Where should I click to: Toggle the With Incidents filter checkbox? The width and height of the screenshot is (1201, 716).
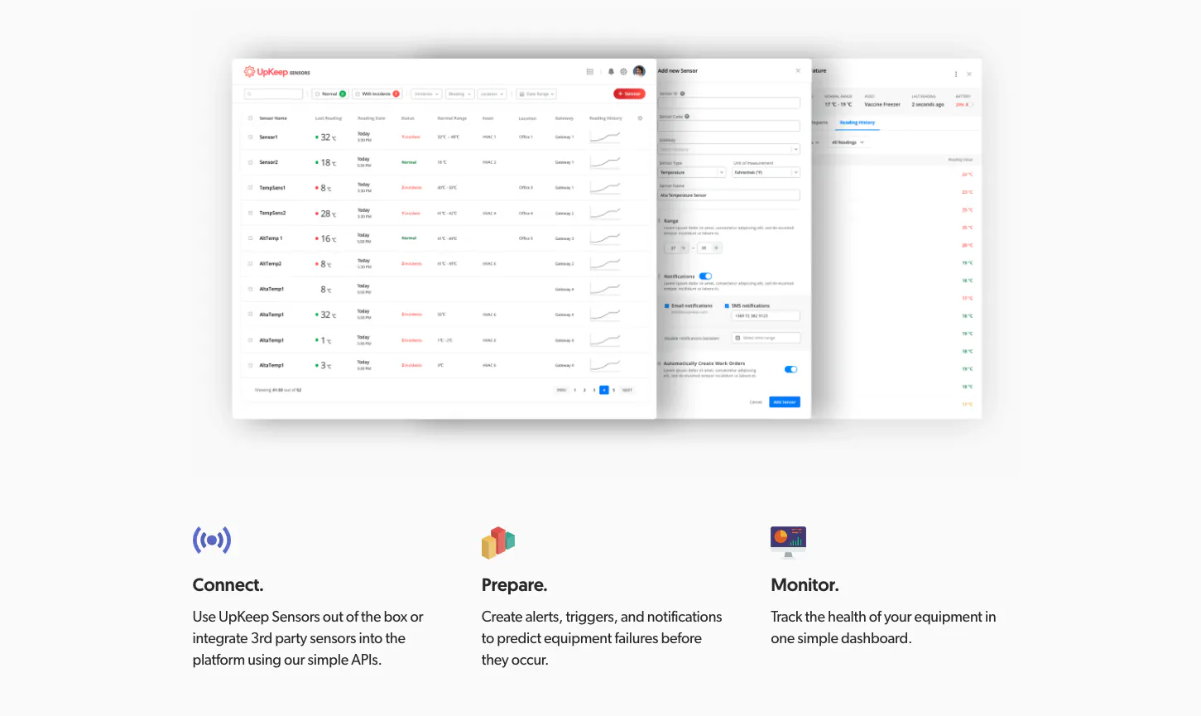(358, 94)
